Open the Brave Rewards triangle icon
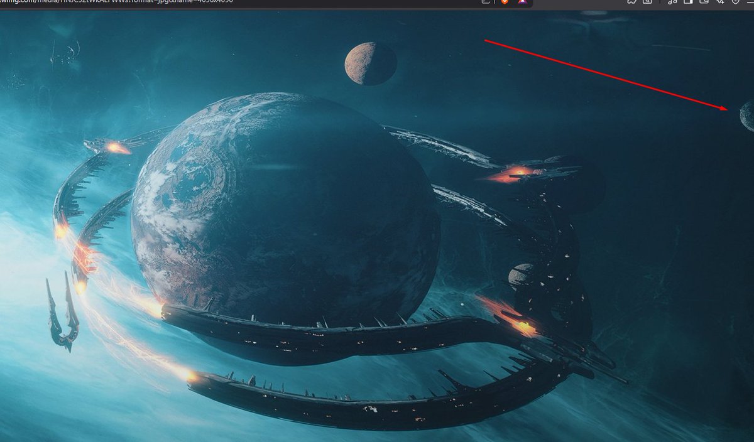Viewport: 754px width, 442px height. click(x=523, y=2)
